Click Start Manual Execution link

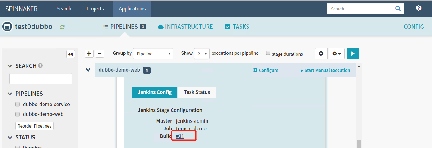pos(325,70)
